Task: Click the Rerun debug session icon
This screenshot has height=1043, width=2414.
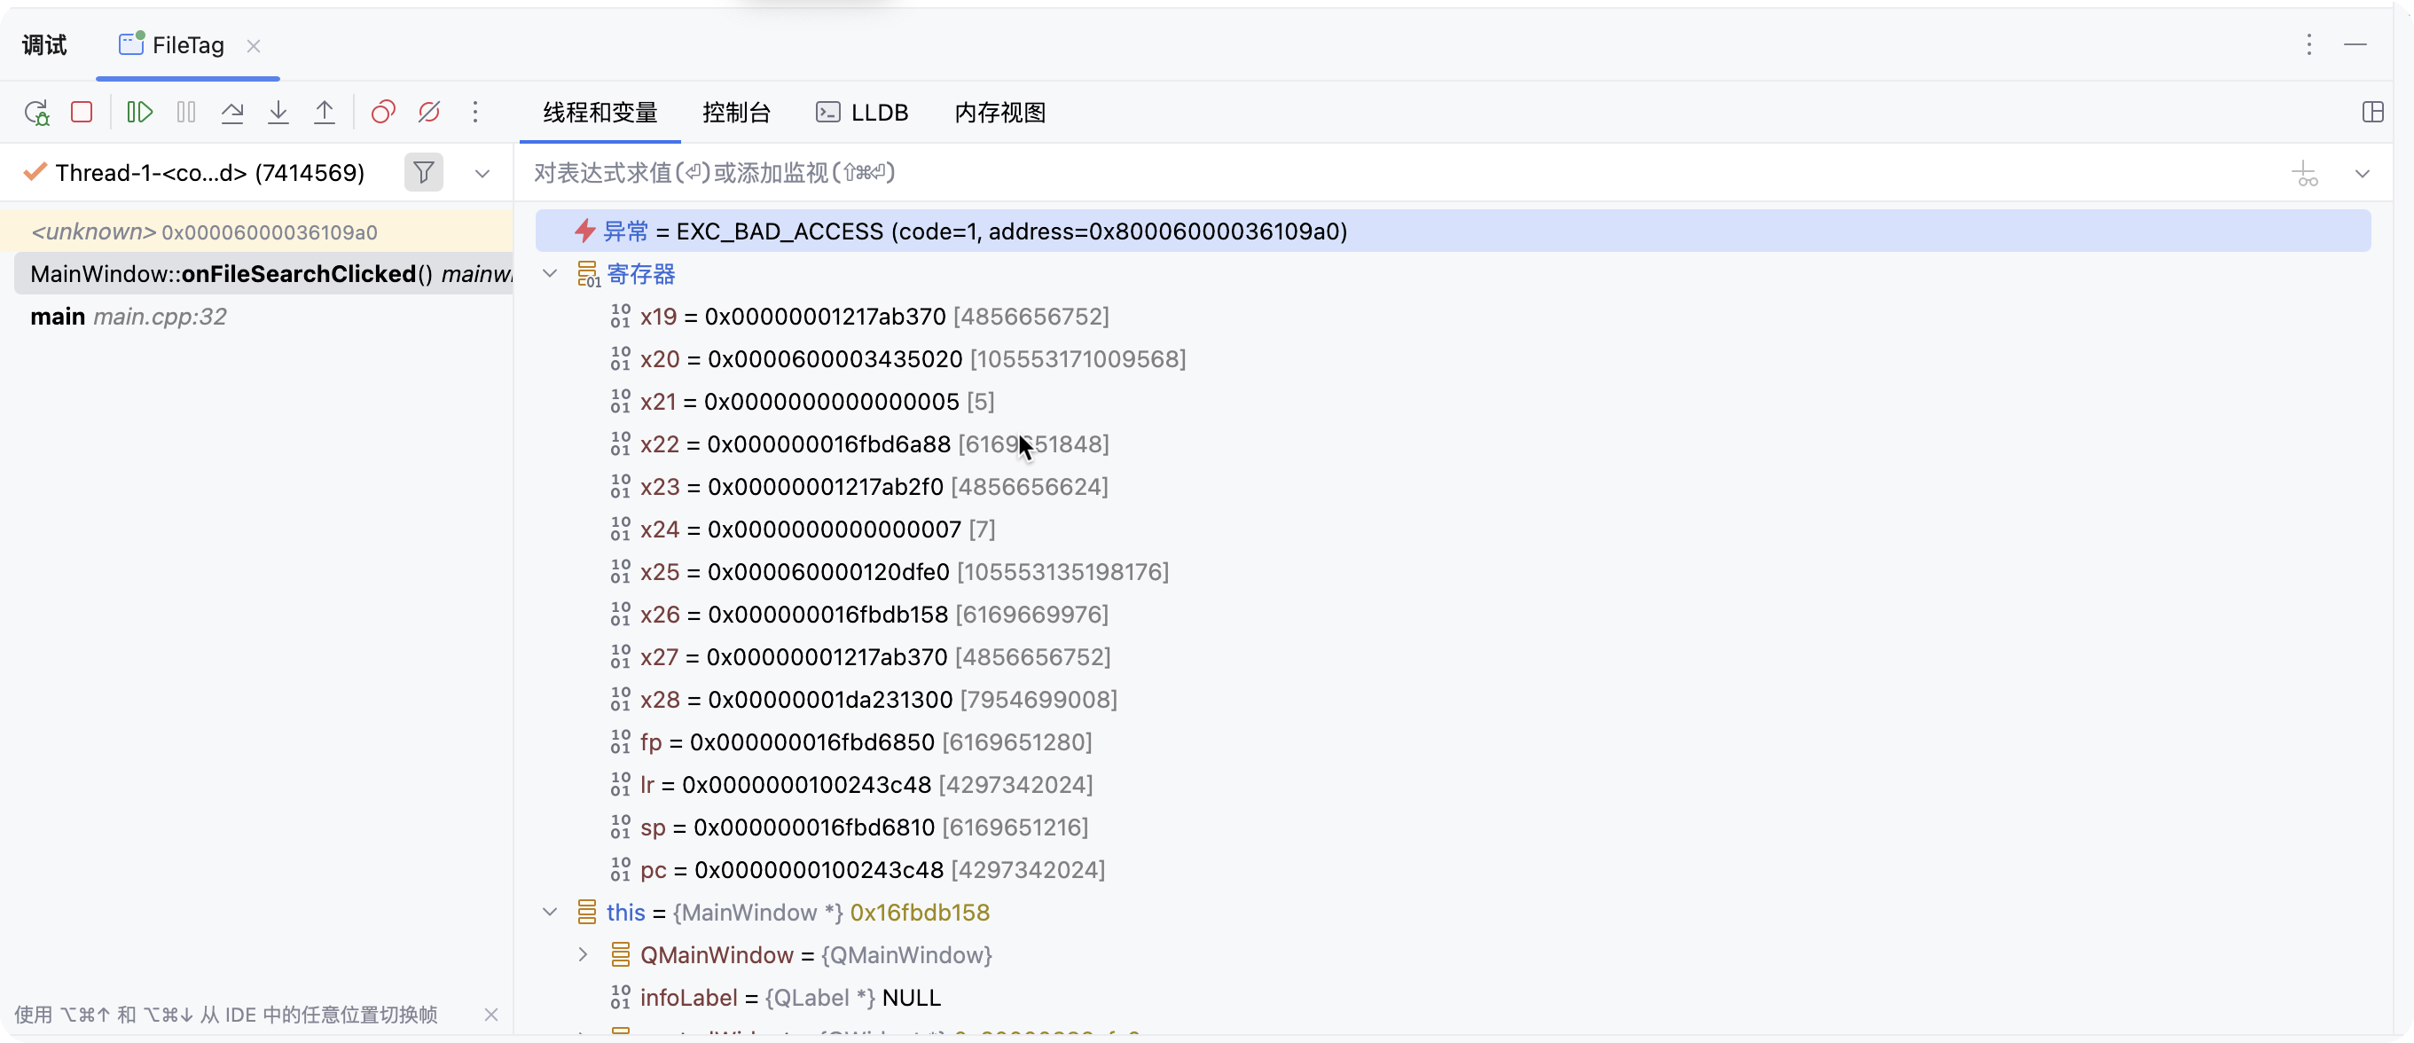Action: pos(36,113)
